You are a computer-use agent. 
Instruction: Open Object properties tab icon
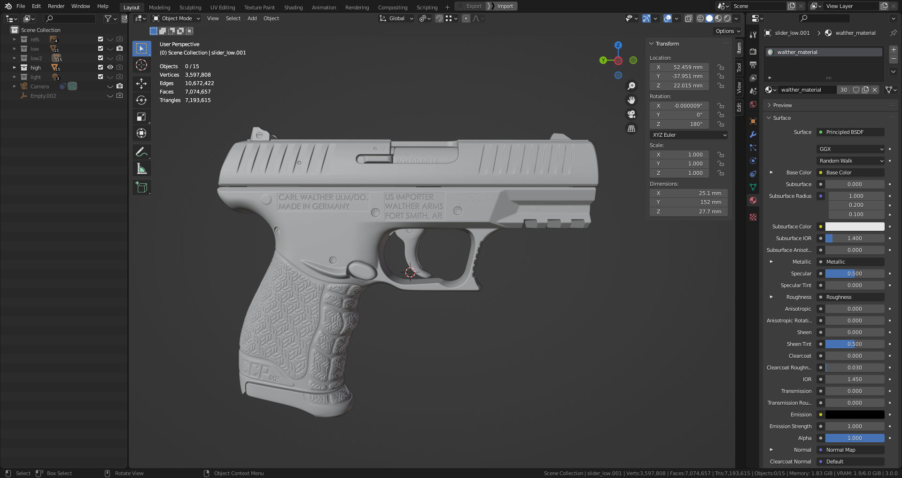[753, 121]
